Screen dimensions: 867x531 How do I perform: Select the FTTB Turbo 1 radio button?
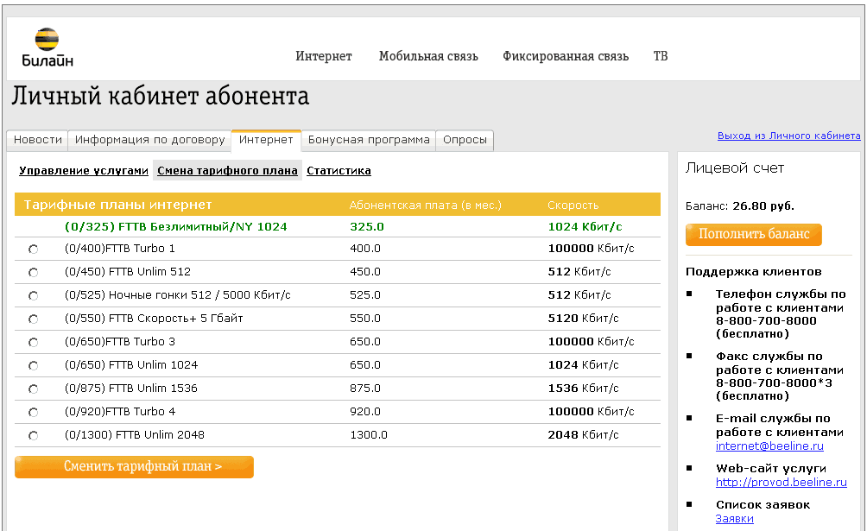(33, 250)
